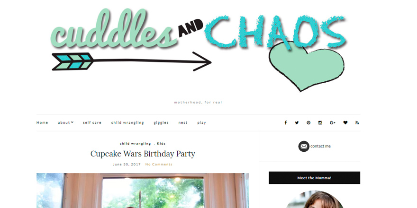Click the No Comments link
Screen dimensions: 417x208
point(159,164)
